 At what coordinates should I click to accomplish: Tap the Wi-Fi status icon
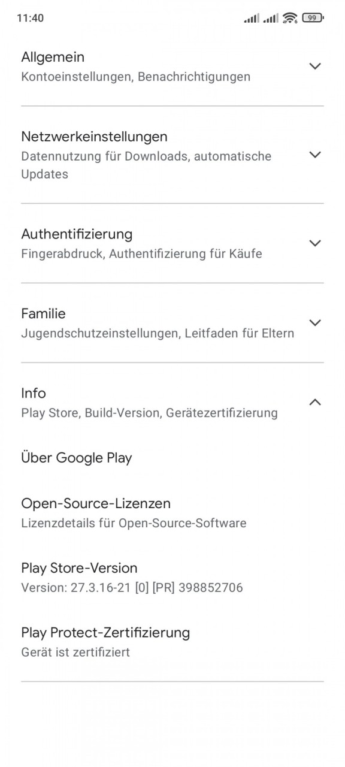click(290, 18)
